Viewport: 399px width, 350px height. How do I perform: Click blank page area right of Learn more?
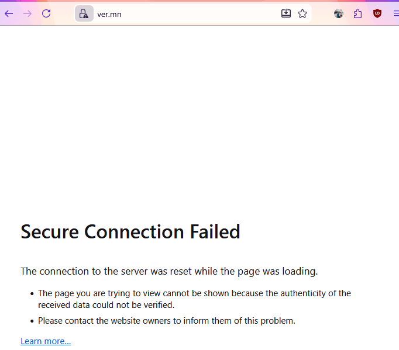point(234,341)
